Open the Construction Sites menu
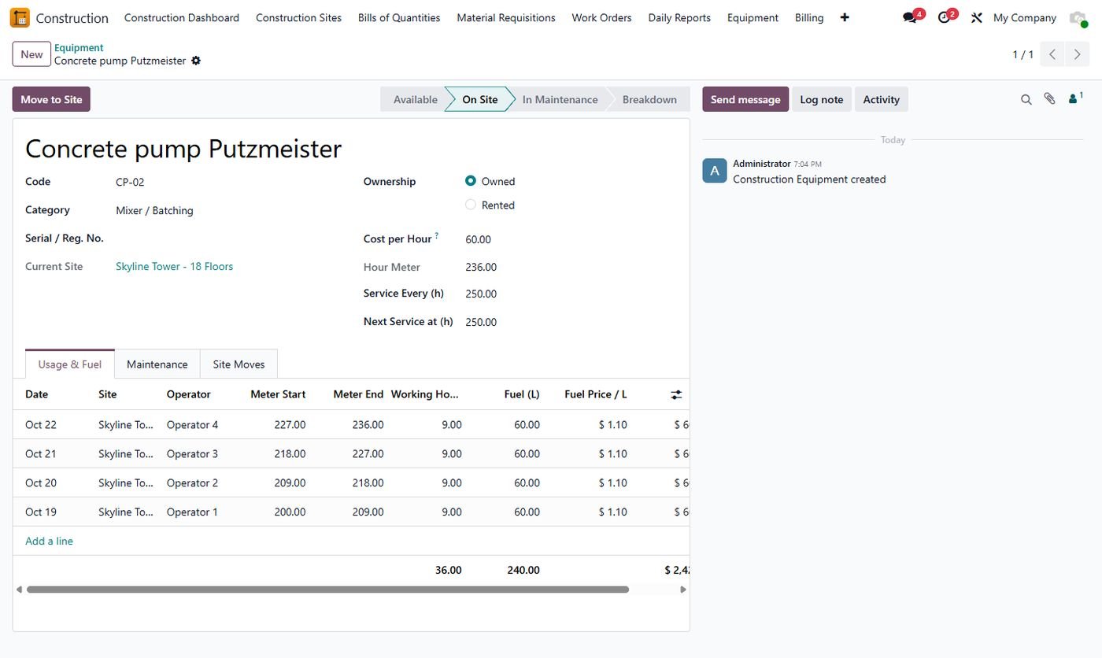Image resolution: width=1102 pixels, height=658 pixels. 298,17
